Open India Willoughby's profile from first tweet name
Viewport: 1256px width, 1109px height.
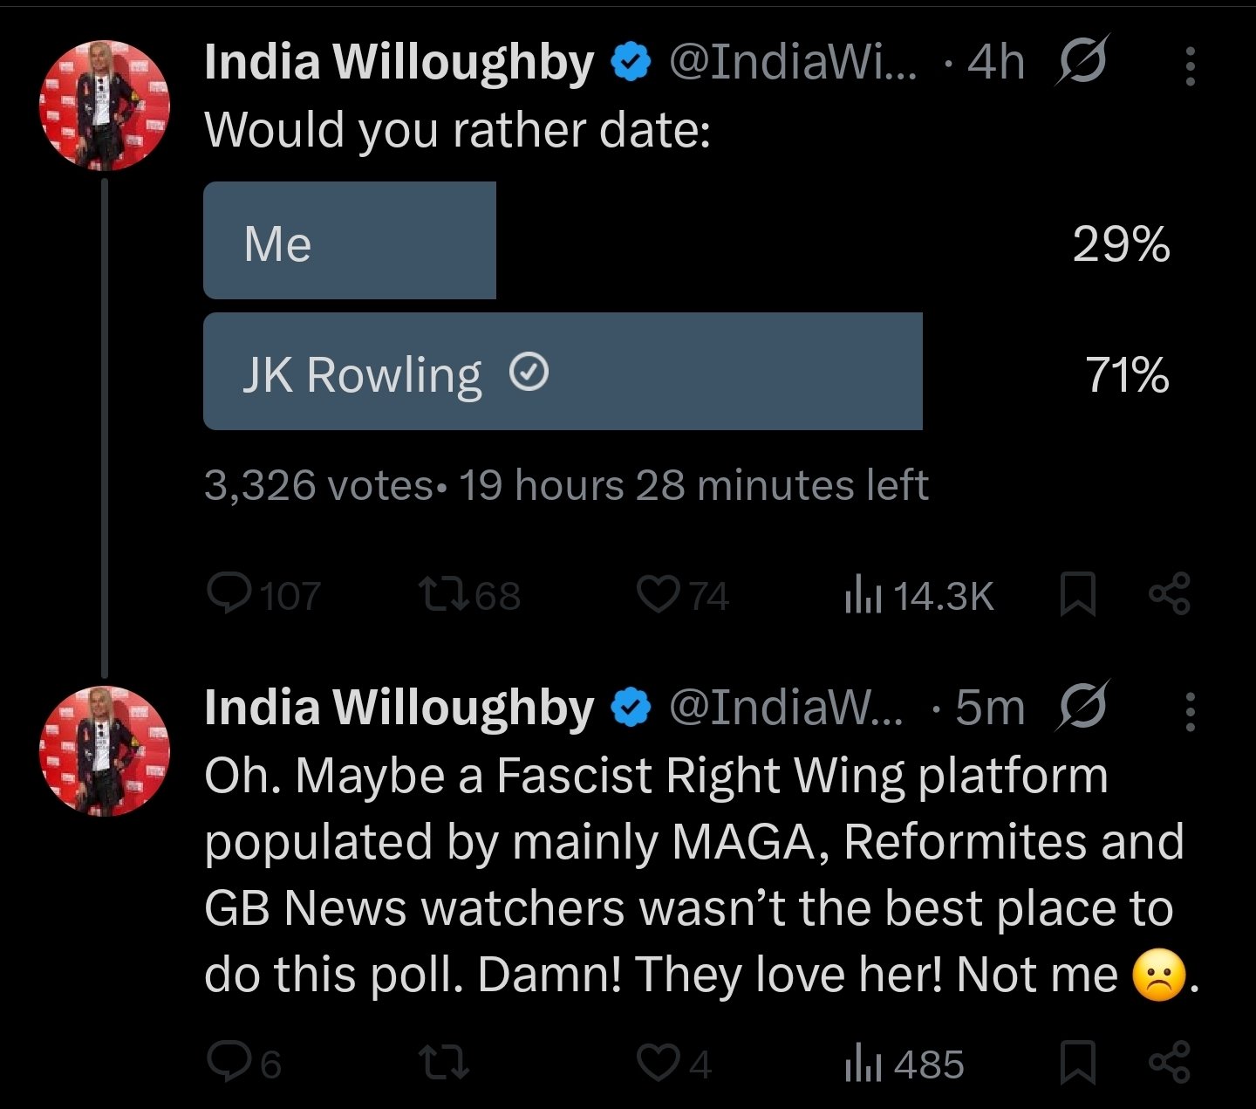(x=399, y=62)
